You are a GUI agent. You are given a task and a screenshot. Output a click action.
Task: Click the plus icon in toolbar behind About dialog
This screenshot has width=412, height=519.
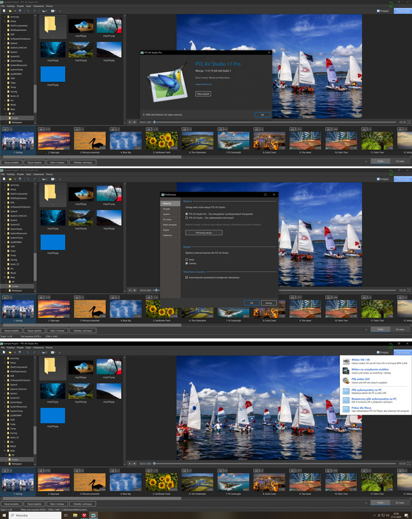tap(60, 11)
